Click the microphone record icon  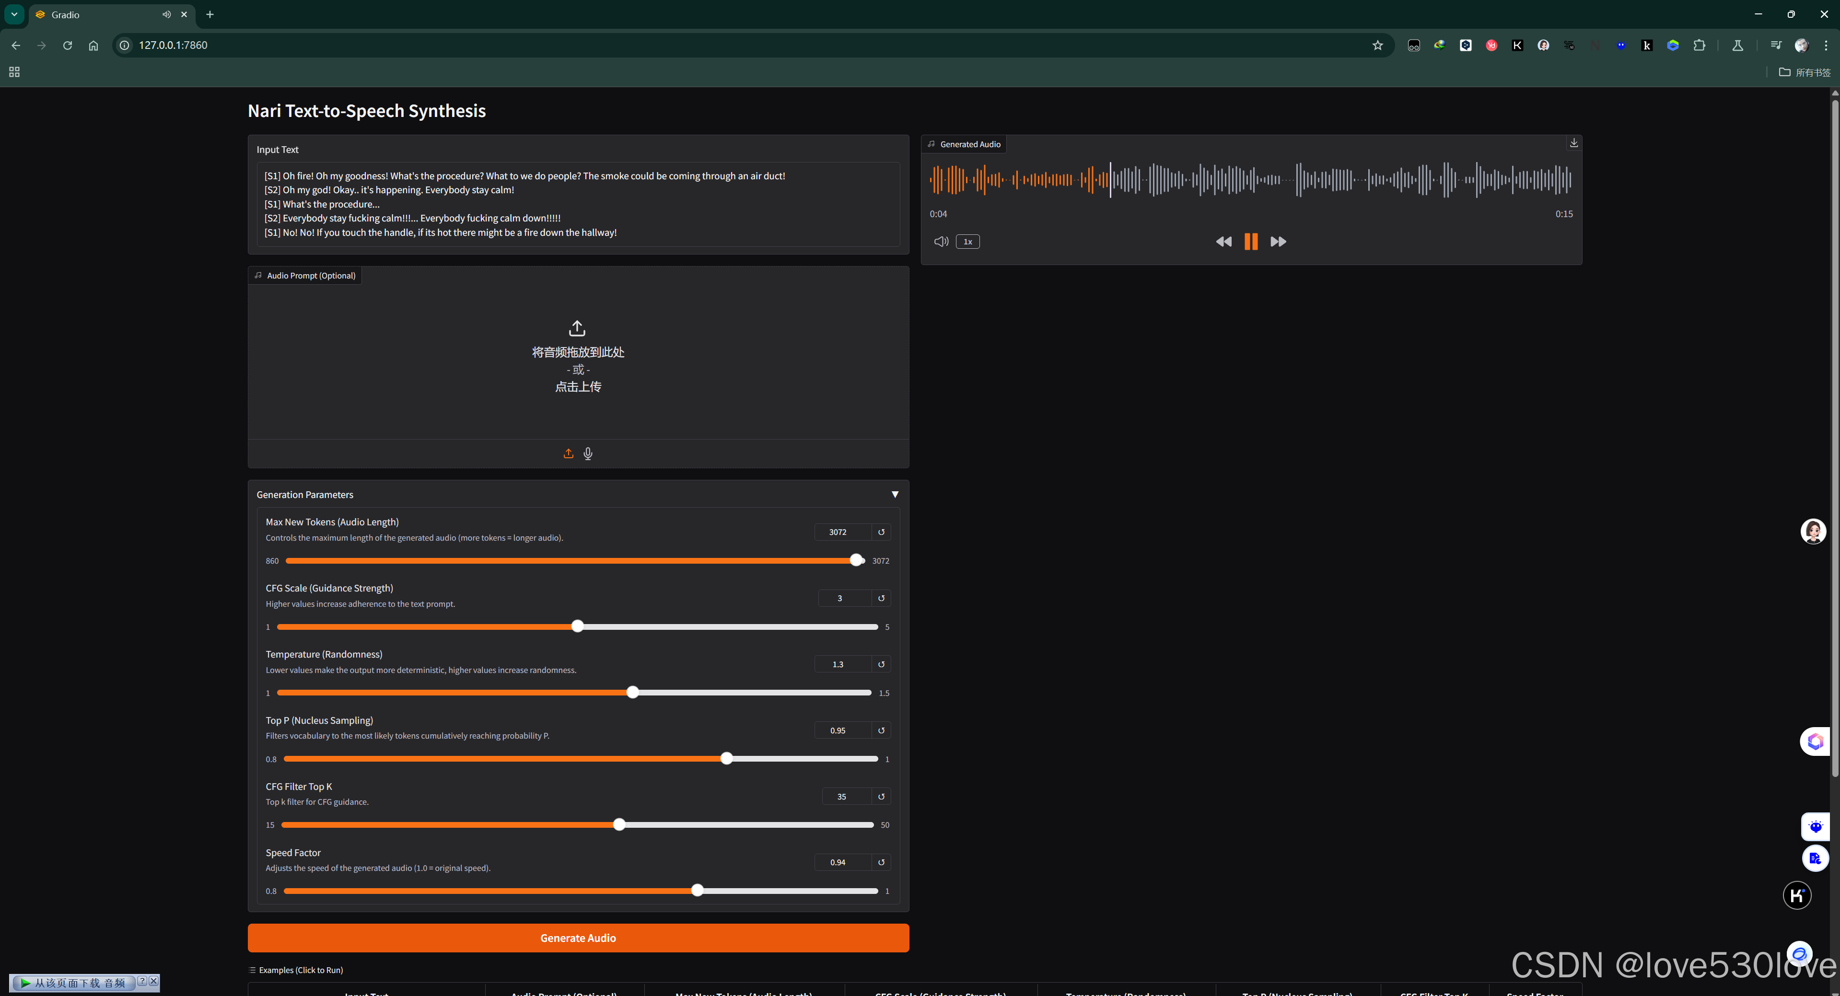click(588, 453)
